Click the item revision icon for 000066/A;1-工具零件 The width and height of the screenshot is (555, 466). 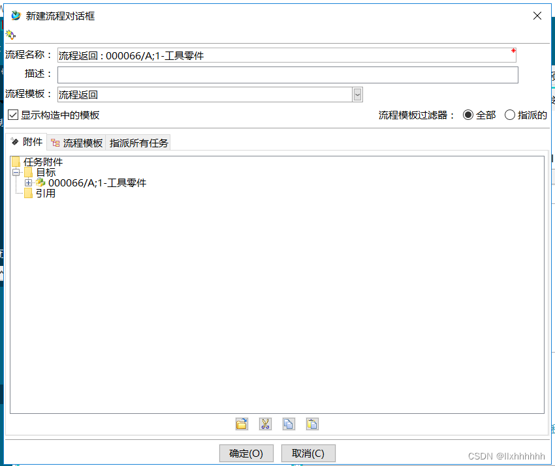[40, 182]
